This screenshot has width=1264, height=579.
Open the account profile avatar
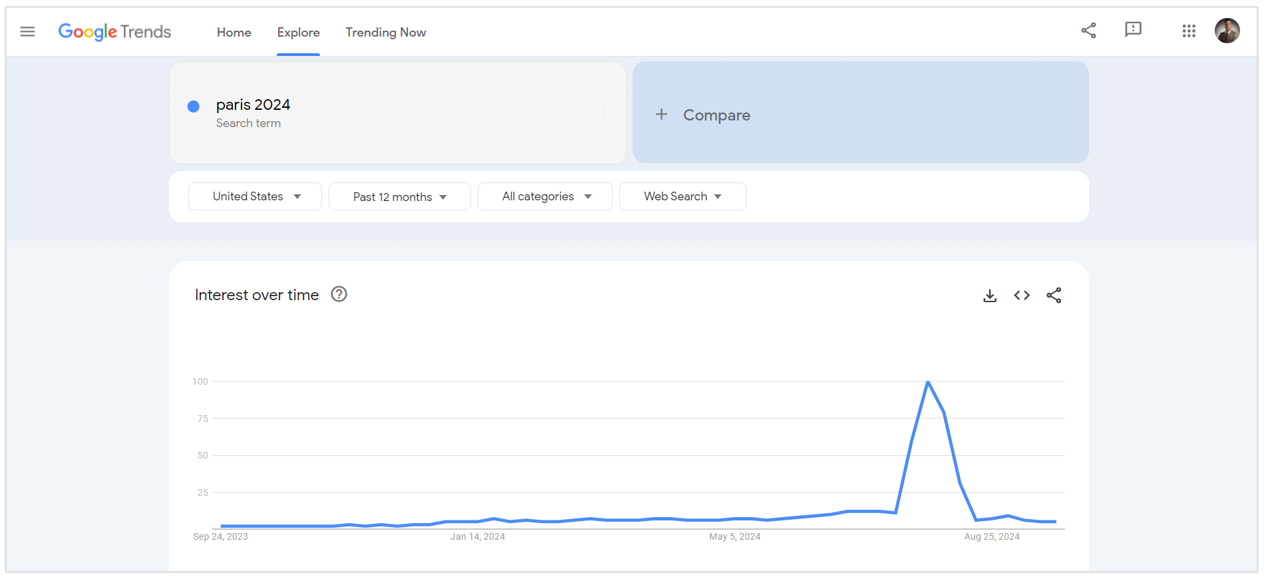click(1227, 31)
